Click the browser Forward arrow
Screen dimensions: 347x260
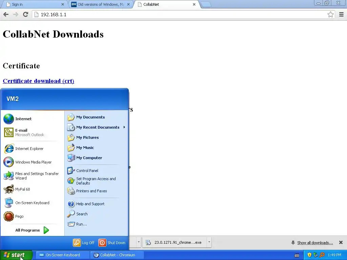pos(16,15)
